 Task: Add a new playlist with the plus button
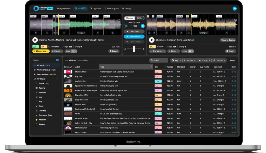(x=57, y=60)
